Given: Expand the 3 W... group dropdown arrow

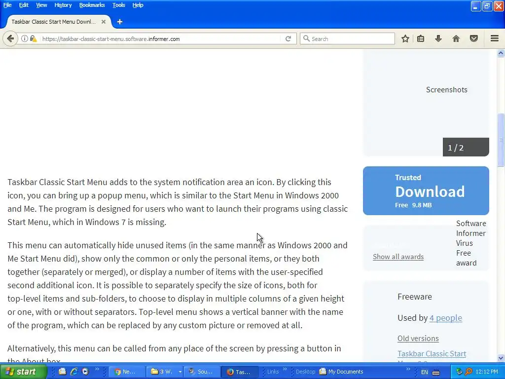Looking at the screenshot, I should 180,372.
